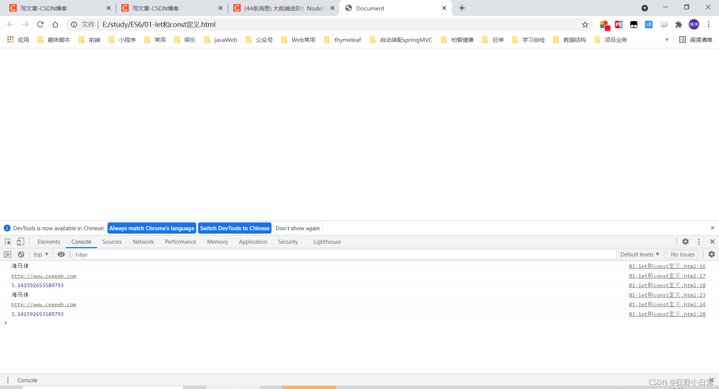Click the site information icon in address bar

point(74,25)
